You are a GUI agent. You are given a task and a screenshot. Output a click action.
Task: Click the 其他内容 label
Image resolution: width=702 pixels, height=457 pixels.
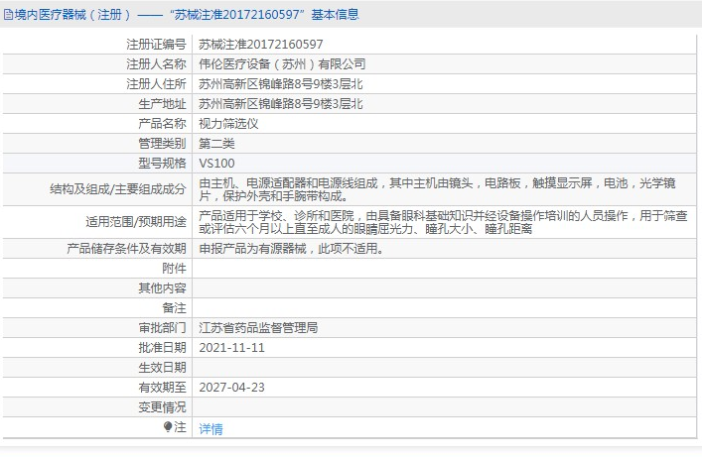point(162,287)
